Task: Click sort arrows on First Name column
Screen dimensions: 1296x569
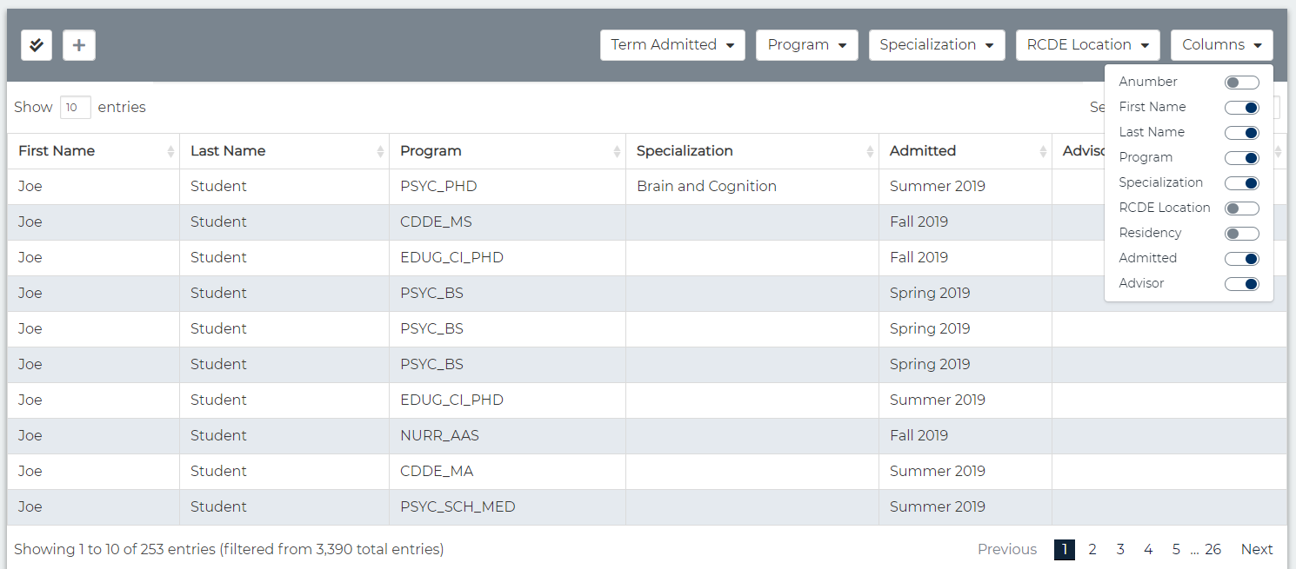Action: [170, 152]
